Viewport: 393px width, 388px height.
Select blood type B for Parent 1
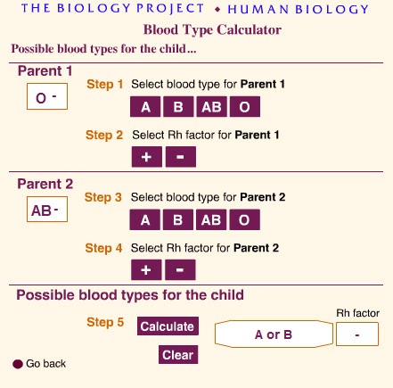[178, 106]
